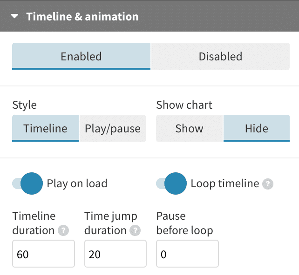Select the Disabled option
This screenshot has width=299, height=275.
point(220,56)
